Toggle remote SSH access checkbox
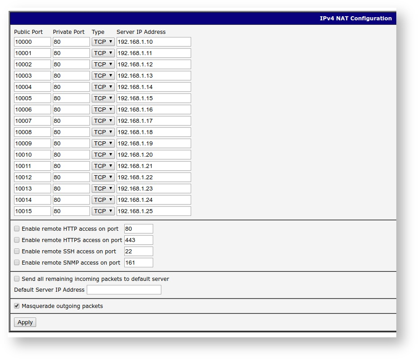Image resolution: width=418 pixels, height=359 pixels. (17, 251)
